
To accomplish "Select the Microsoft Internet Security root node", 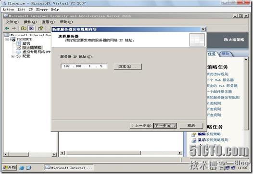I will point(31,35).
